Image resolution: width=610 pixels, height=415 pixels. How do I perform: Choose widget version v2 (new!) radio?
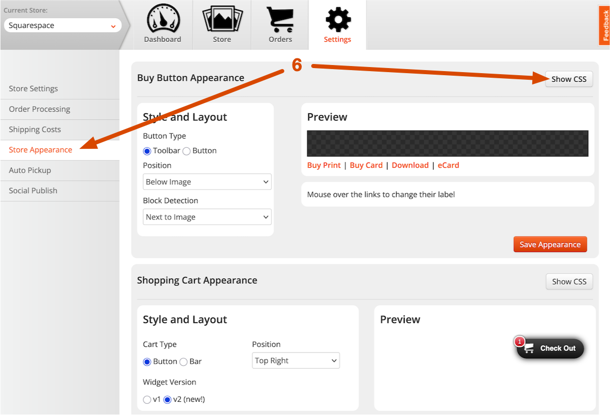coord(168,400)
